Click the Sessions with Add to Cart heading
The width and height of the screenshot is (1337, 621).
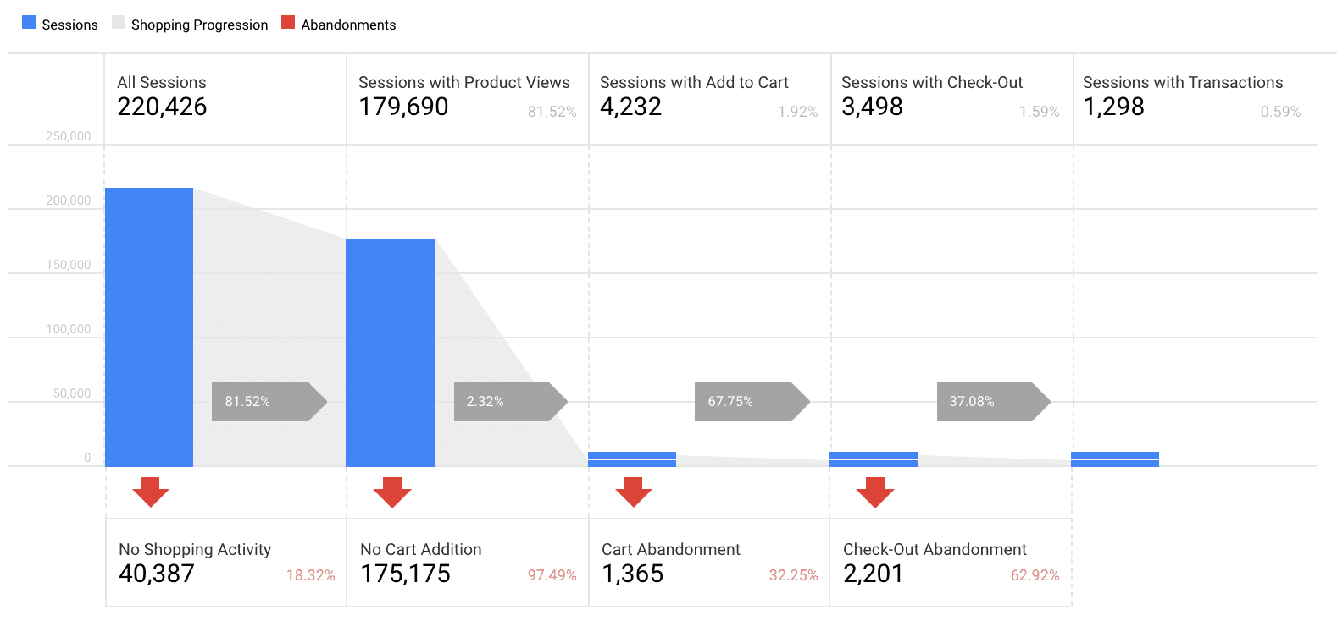click(x=694, y=82)
